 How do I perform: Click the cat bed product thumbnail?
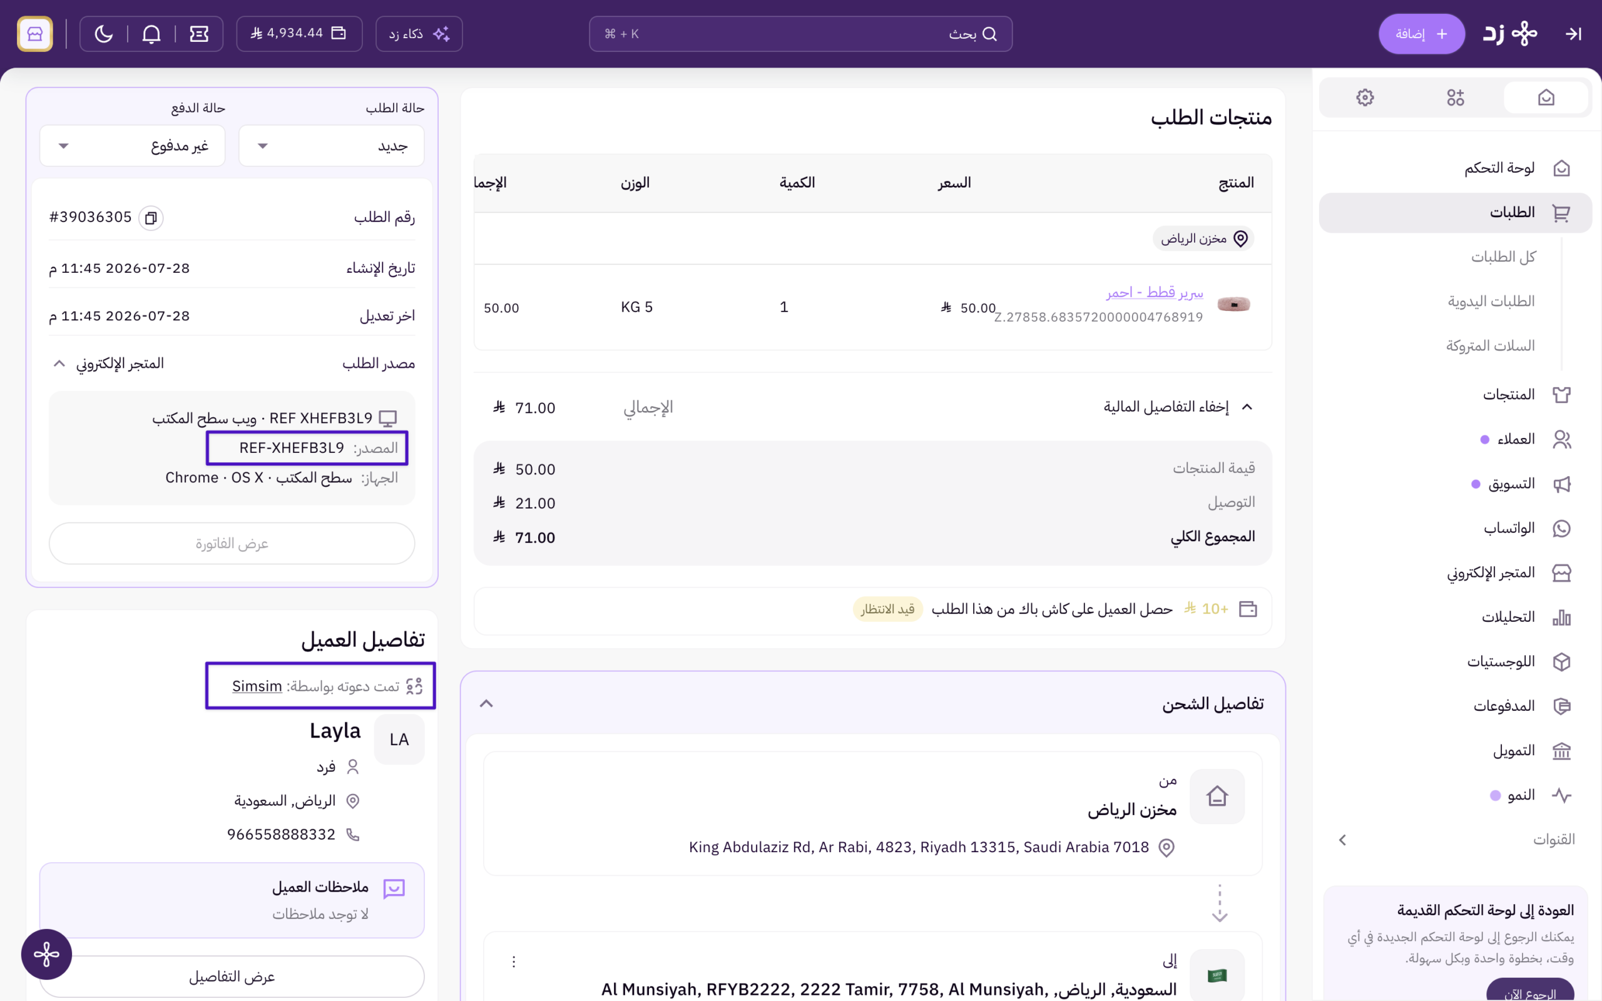1234,304
